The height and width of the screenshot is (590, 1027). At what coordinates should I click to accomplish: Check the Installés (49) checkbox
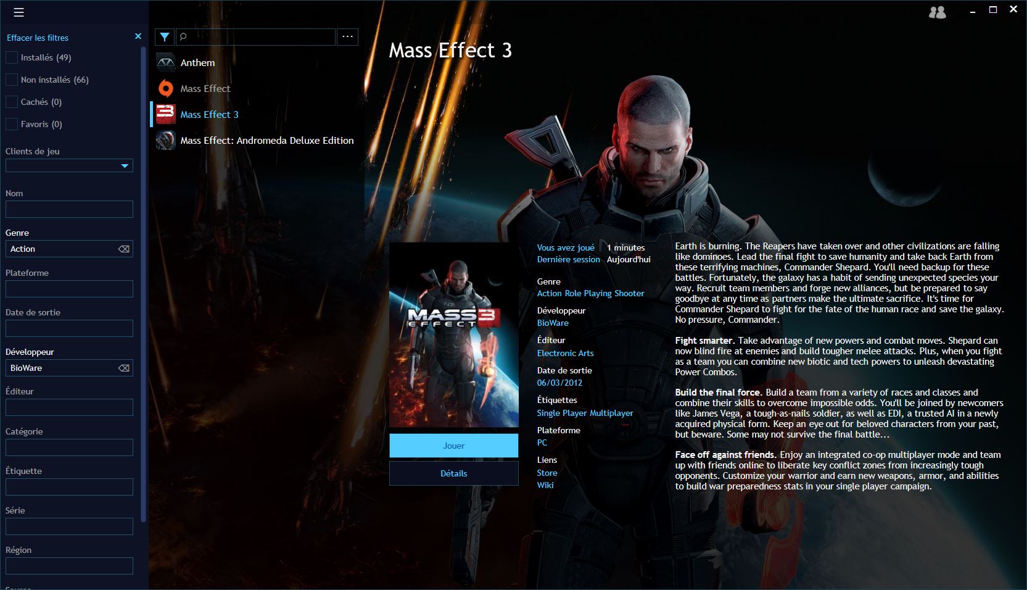[x=12, y=57]
